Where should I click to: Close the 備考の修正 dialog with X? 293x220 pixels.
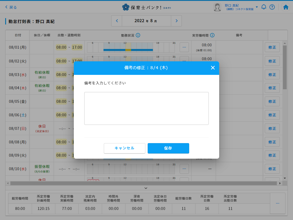click(x=213, y=68)
